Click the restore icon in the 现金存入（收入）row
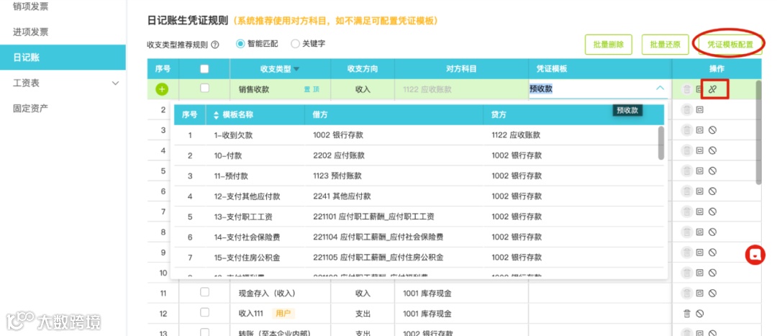Screen dimensions: 777x336 (x=700, y=293)
